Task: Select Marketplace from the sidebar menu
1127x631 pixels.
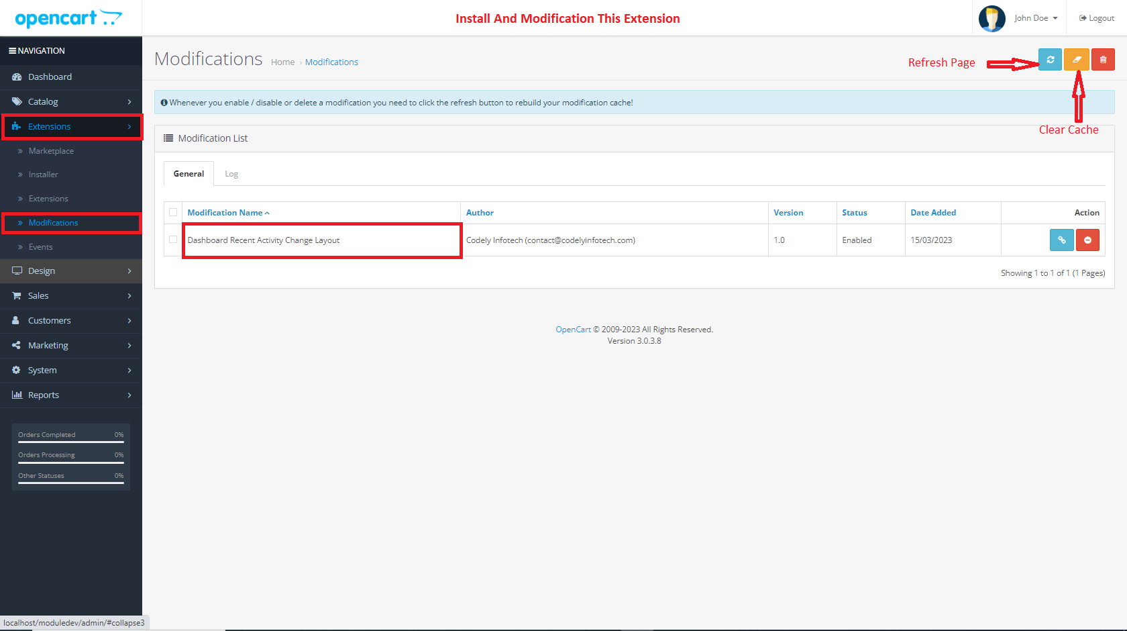Action: point(51,150)
